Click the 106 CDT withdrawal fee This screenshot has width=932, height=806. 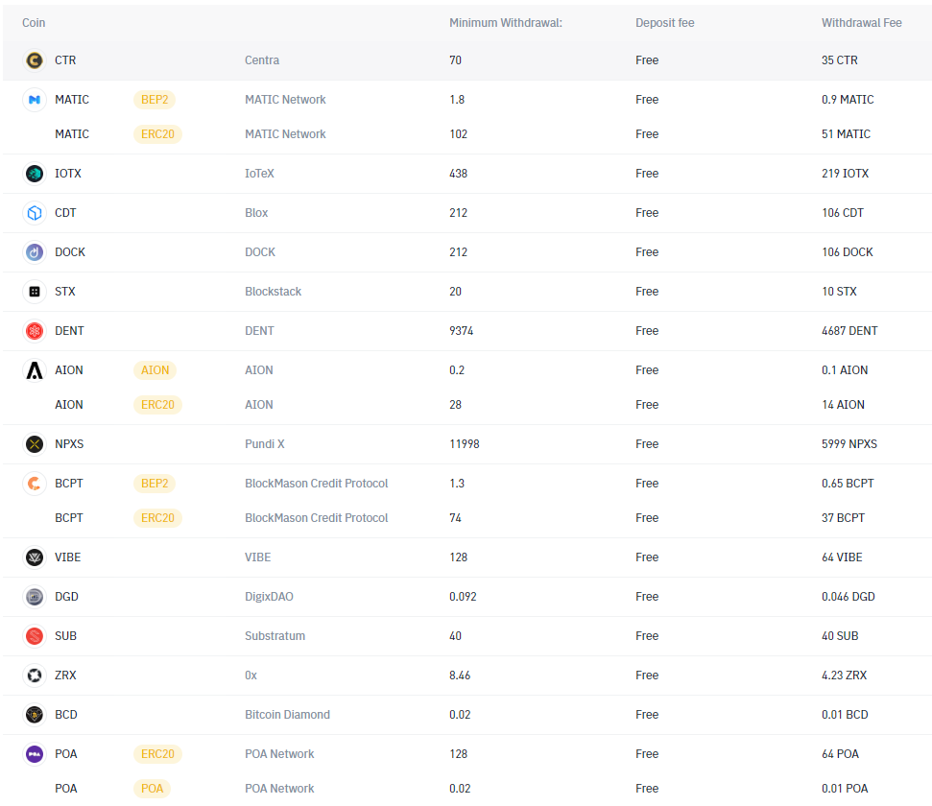pyautogui.click(x=843, y=213)
